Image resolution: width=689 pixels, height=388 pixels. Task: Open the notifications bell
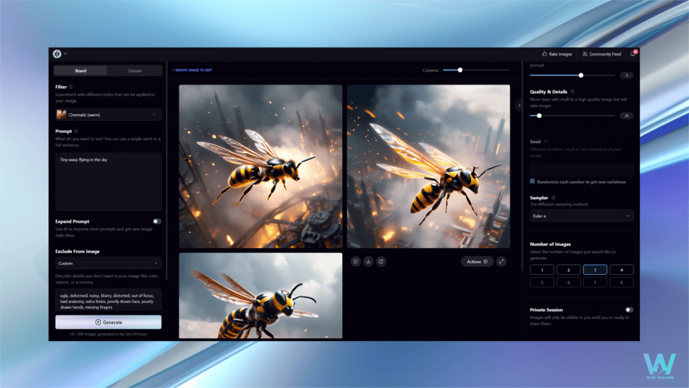coord(633,54)
